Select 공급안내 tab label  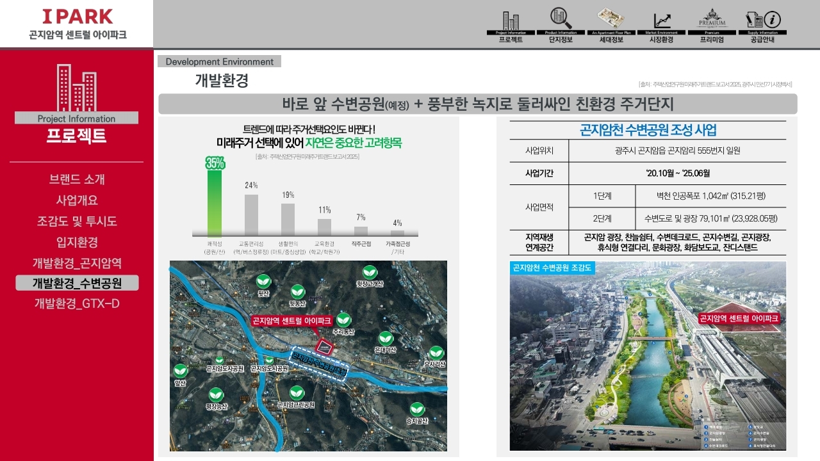tap(763, 39)
